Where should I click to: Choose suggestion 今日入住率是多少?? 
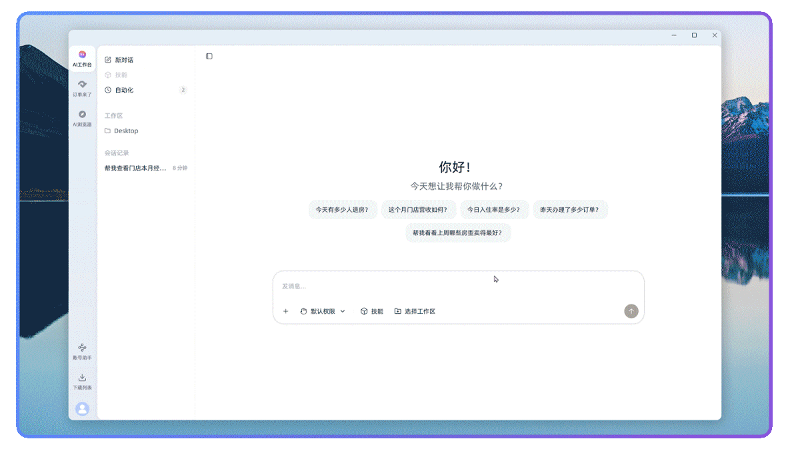(493, 209)
